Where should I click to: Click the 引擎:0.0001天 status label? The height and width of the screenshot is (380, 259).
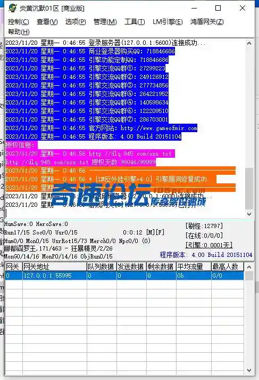[x=209, y=245]
